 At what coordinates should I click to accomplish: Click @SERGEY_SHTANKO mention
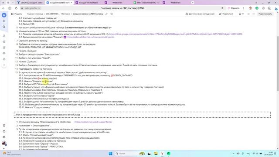click(122, 75)
